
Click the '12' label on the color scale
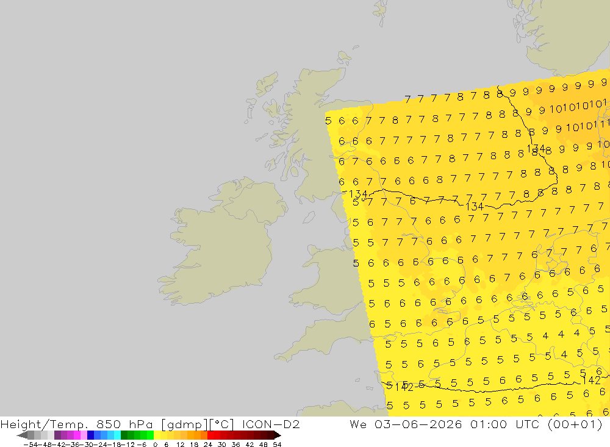(x=180, y=445)
